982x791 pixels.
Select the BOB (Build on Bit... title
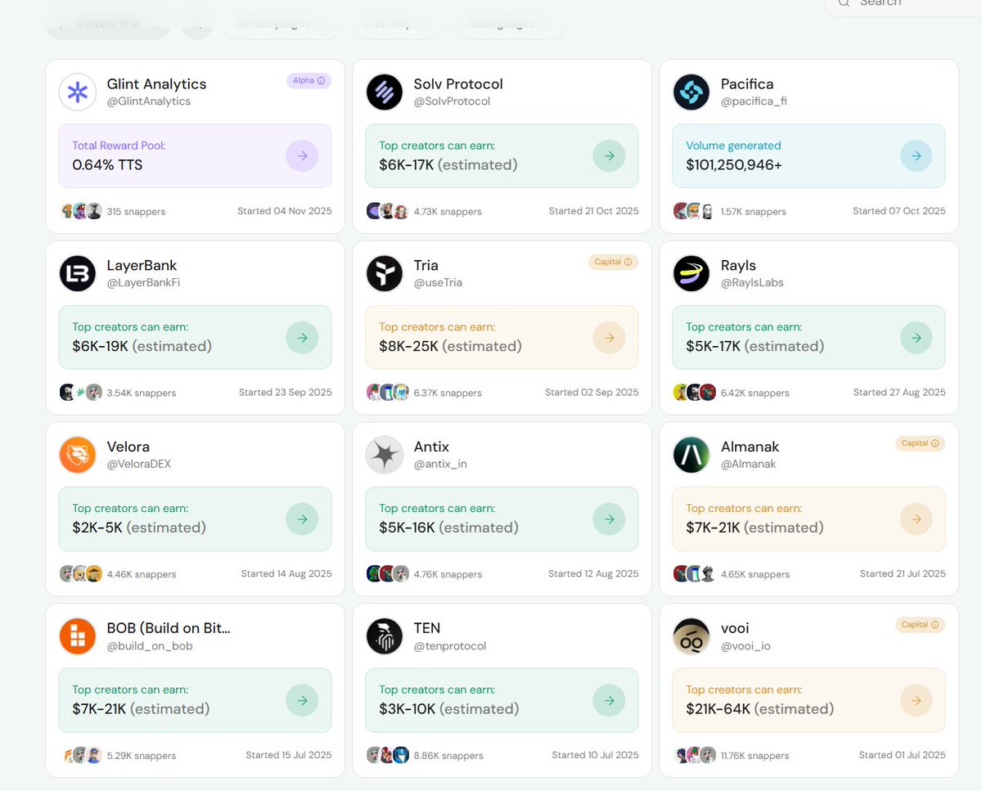point(169,628)
